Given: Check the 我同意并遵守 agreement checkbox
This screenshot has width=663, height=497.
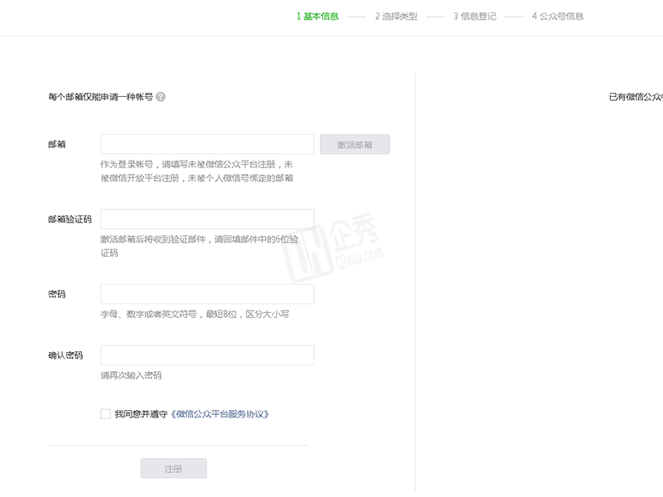Looking at the screenshot, I should point(105,413).
